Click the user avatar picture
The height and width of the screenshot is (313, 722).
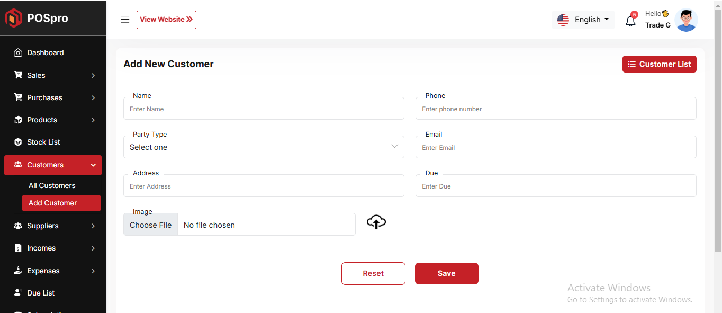click(x=686, y=20)
